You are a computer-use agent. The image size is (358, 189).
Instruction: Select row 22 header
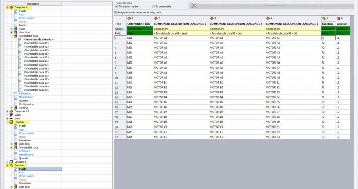pos(120,137)
